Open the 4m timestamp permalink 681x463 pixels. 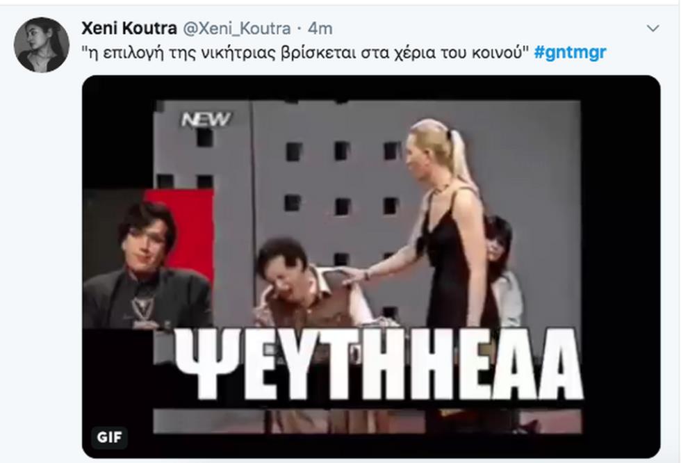pyautogui.click(x=320, y=29)
